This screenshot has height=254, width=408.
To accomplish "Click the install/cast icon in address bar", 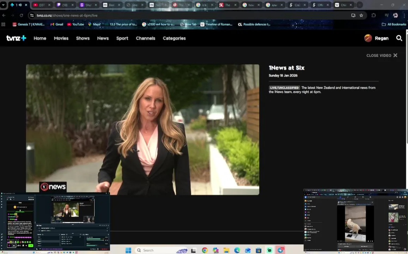I will 353,16.
